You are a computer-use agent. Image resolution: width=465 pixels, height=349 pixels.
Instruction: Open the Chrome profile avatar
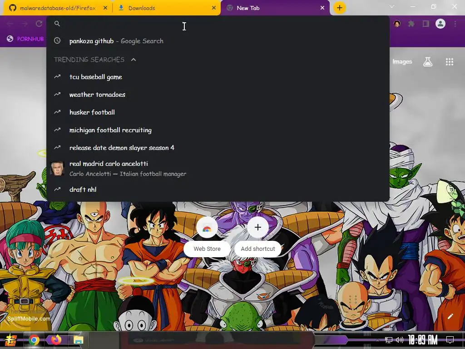click(x=440, y=24)
